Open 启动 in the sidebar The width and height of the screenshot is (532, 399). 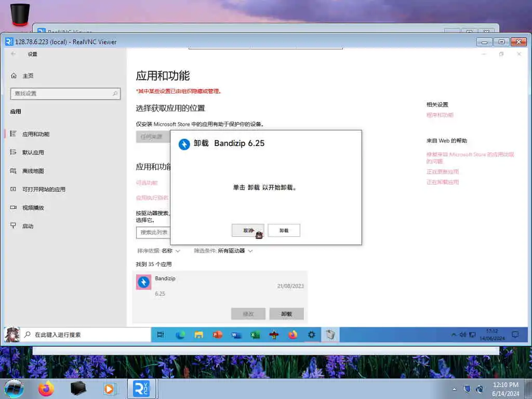pyautogui.click(x=27, y=226)
